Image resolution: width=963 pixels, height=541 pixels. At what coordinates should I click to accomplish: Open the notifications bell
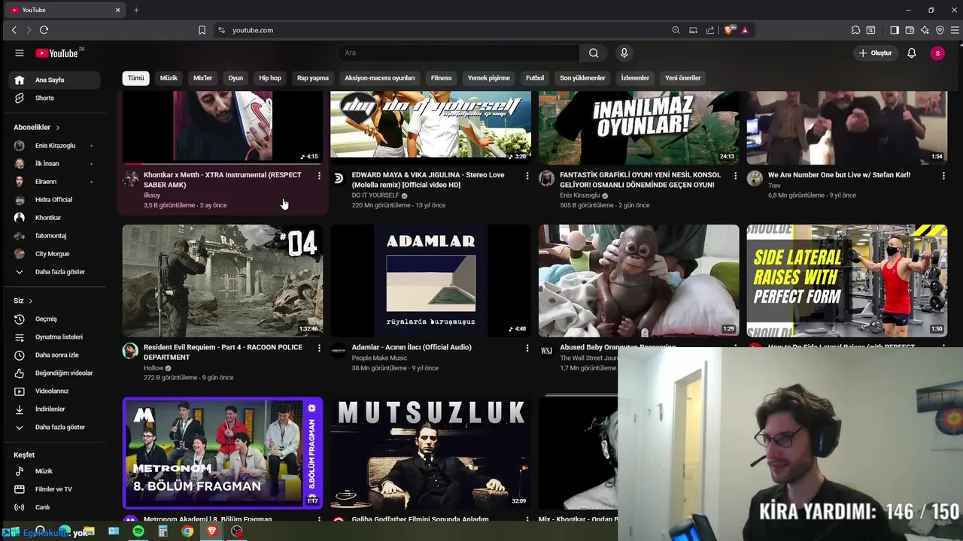click(911, 53)
